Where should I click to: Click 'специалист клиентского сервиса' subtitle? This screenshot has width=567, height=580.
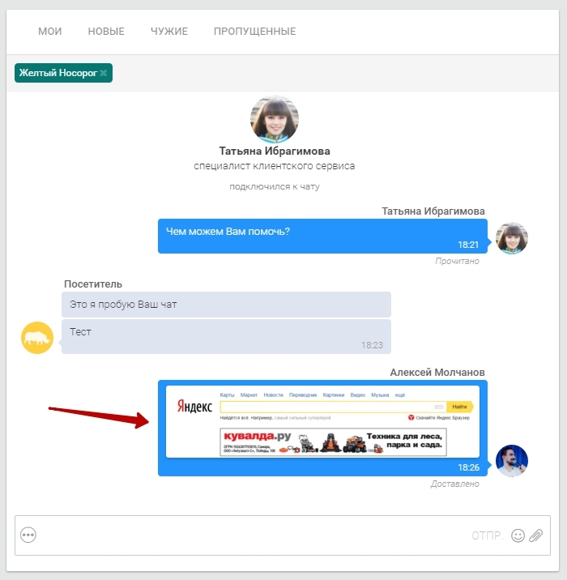click(x=275, y=166)
